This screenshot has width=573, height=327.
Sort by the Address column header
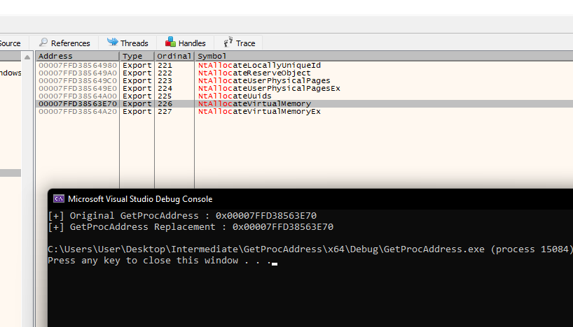point(77,56)
